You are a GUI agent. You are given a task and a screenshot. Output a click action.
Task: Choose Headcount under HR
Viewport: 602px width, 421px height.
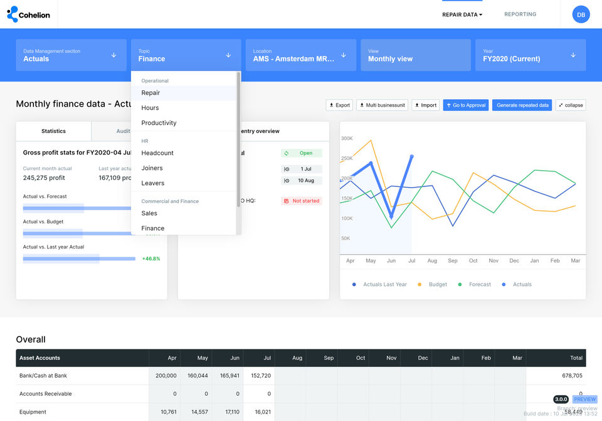click(184, 153)
